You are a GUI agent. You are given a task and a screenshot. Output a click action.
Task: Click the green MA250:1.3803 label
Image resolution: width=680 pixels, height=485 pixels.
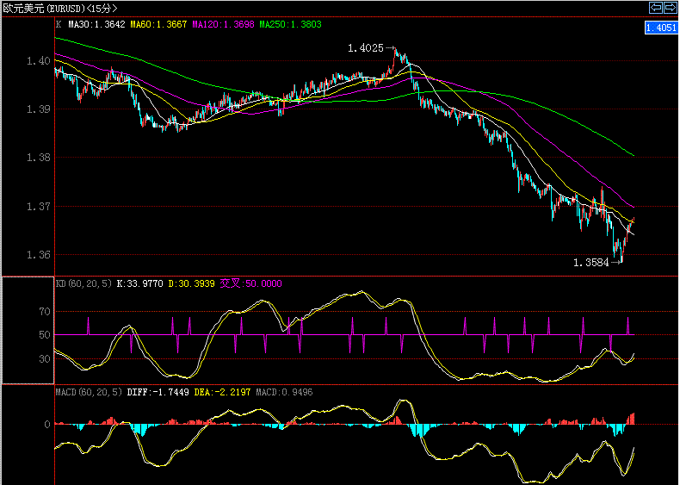291,24
